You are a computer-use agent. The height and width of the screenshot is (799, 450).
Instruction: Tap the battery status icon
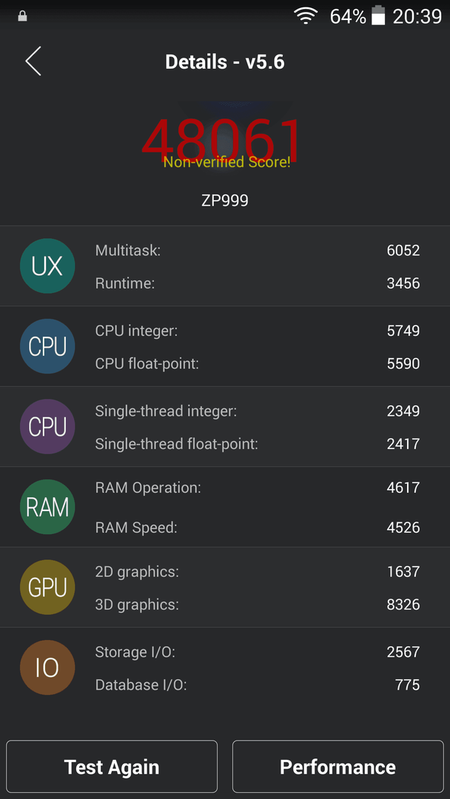(x=378, y=16)
